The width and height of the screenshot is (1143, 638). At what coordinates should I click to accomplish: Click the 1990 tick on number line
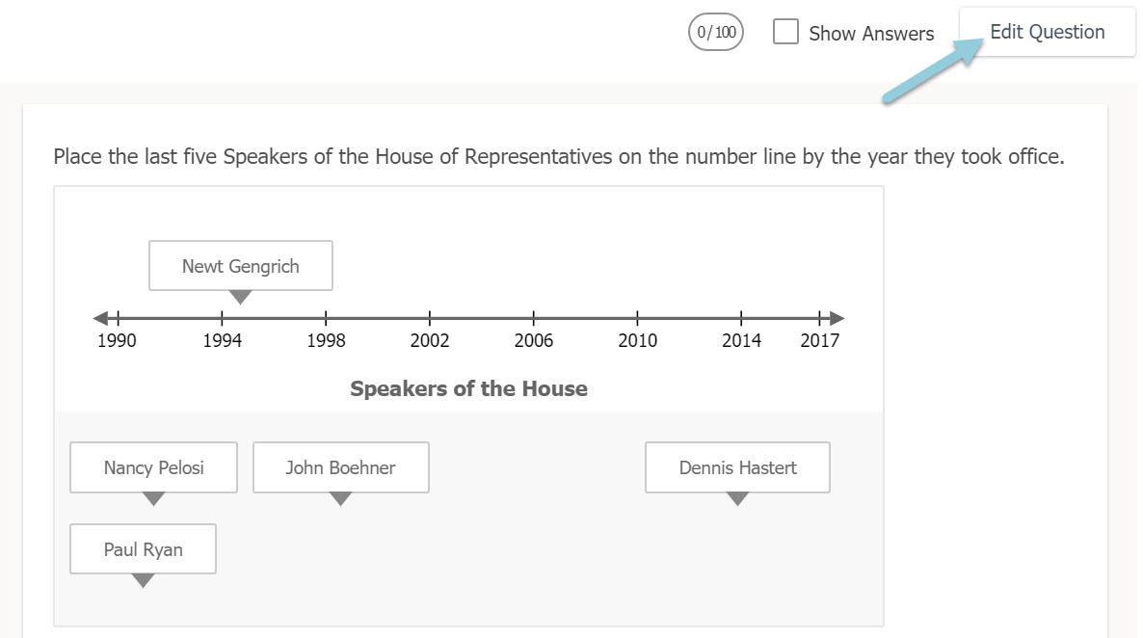118,318
